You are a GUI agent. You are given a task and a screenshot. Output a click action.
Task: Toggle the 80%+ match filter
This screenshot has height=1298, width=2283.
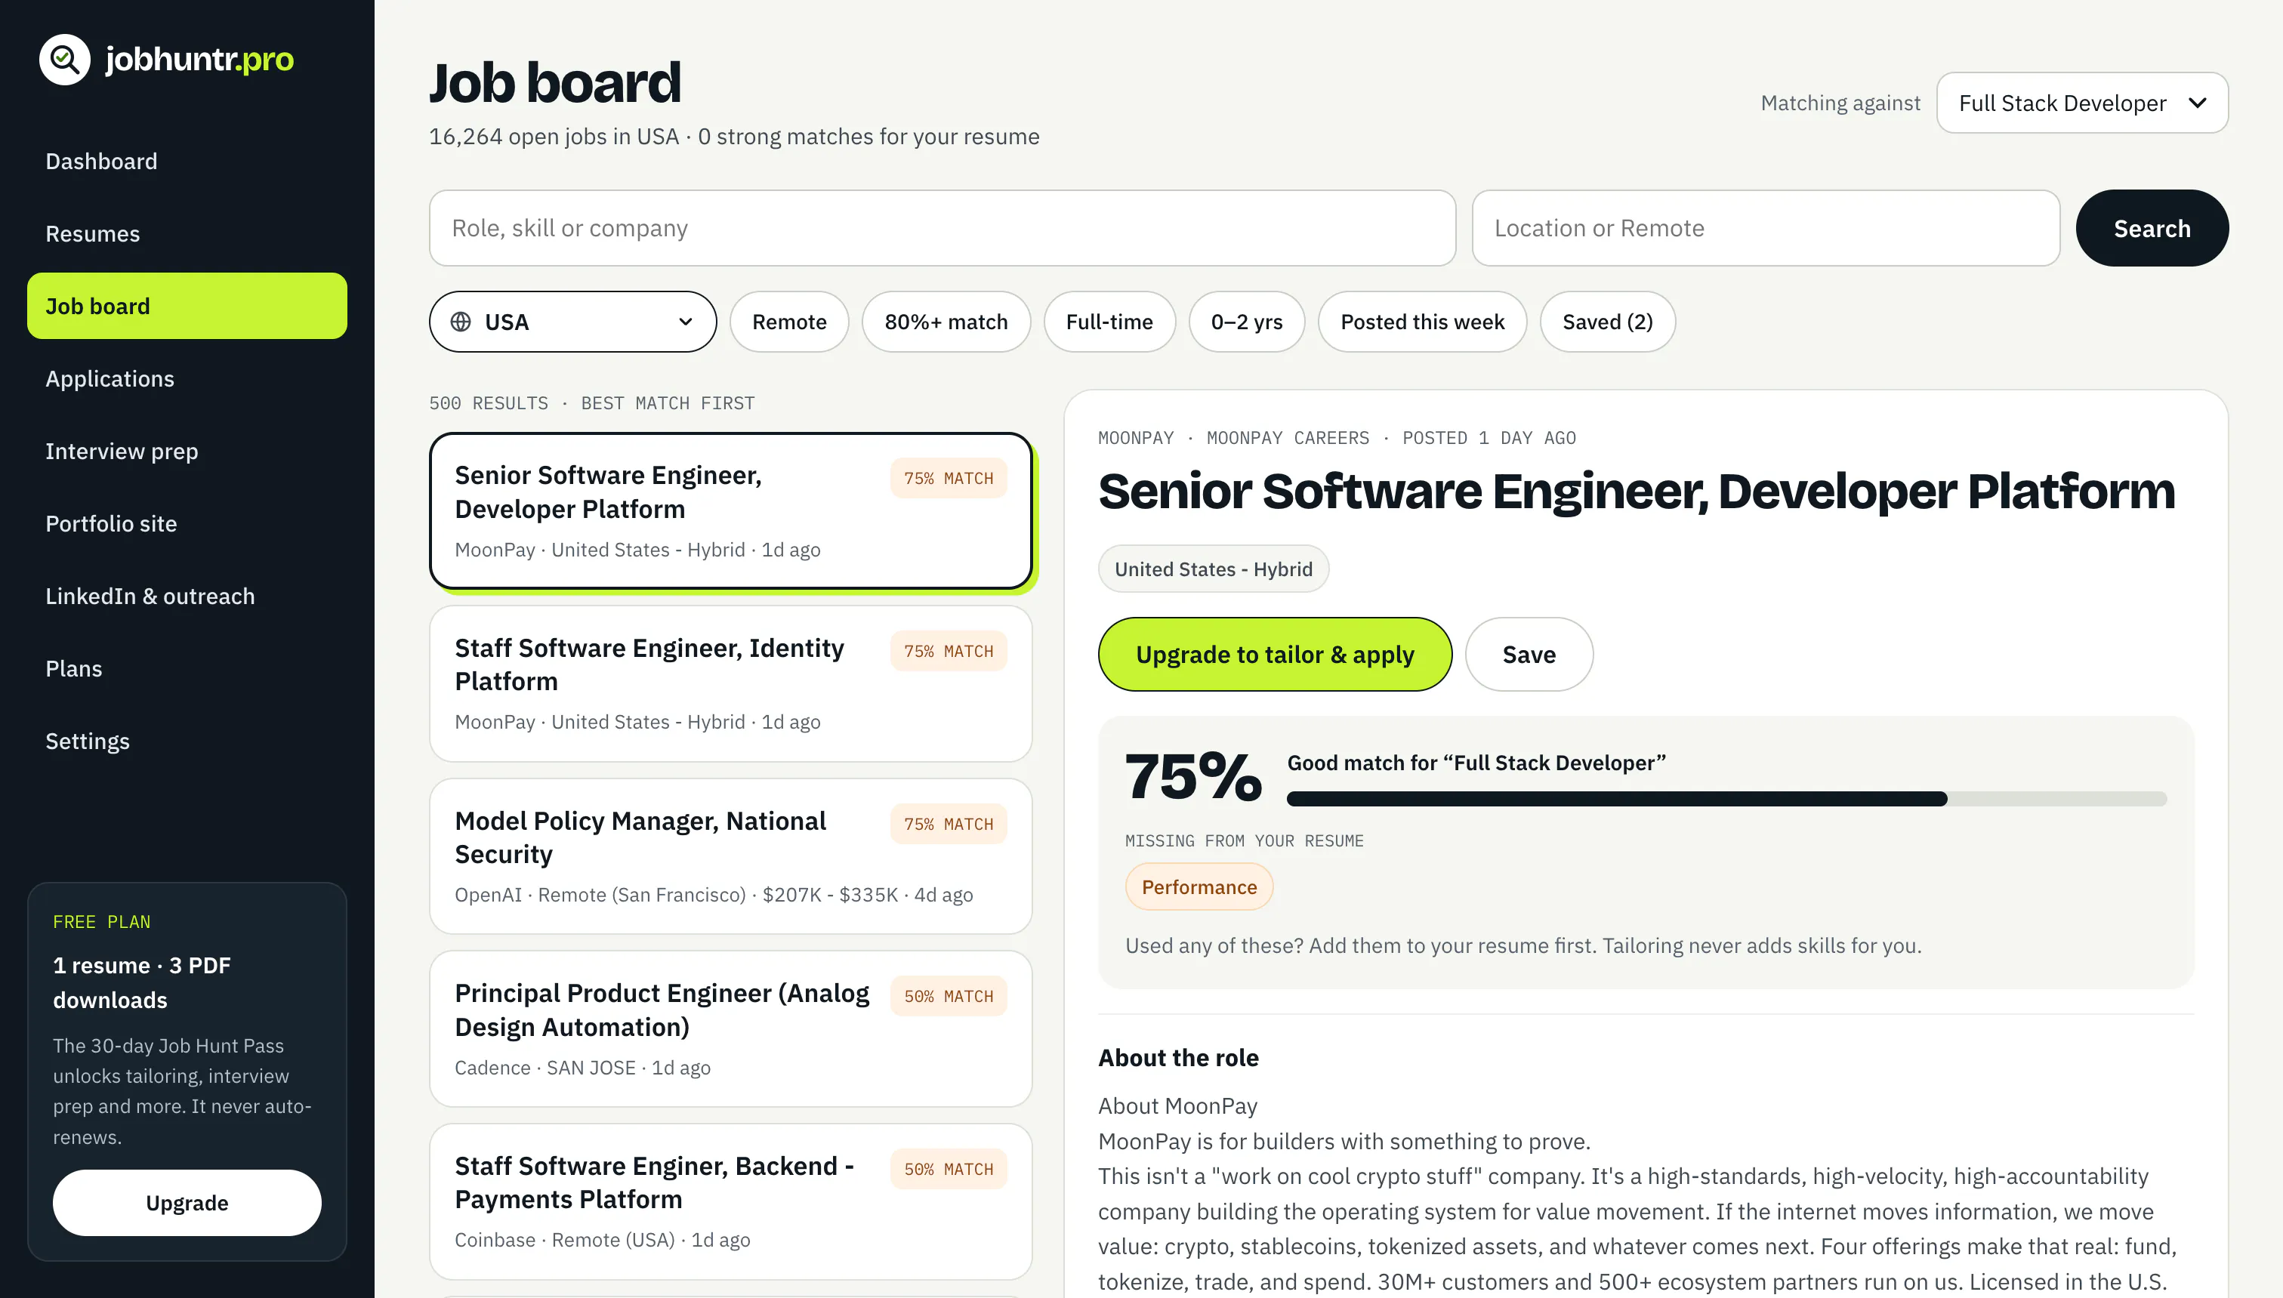tap(946, 322)
